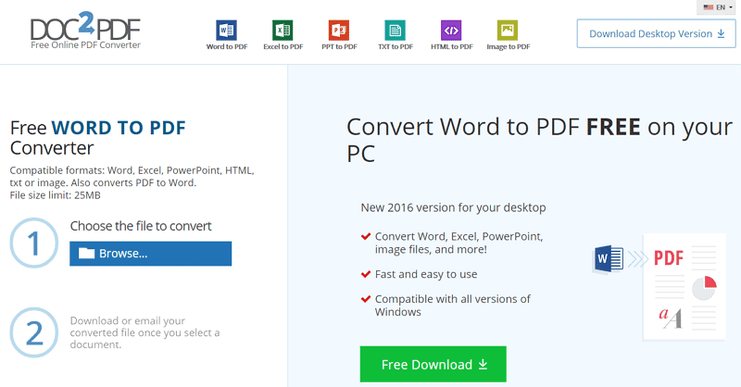
Task: Click the download arrow in Download Desktop Version
Action: tap(721, 33)
